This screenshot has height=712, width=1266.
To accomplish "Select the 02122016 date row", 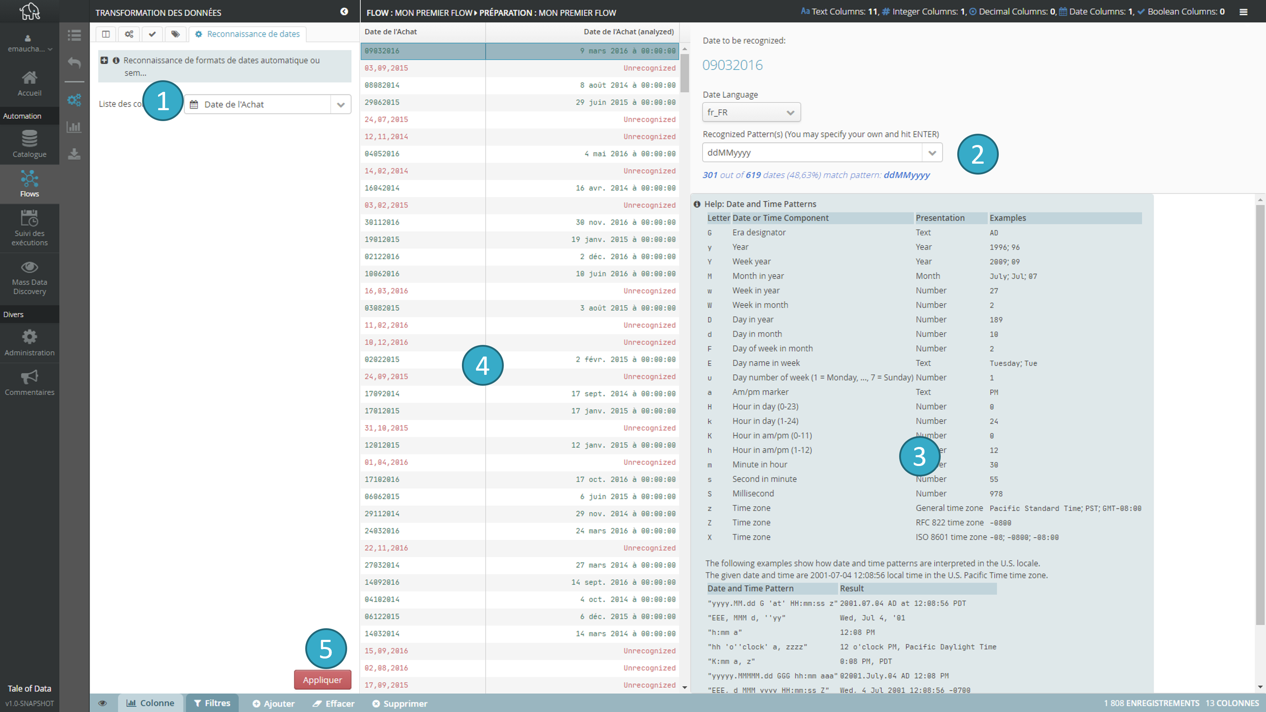I will point(520,257).
